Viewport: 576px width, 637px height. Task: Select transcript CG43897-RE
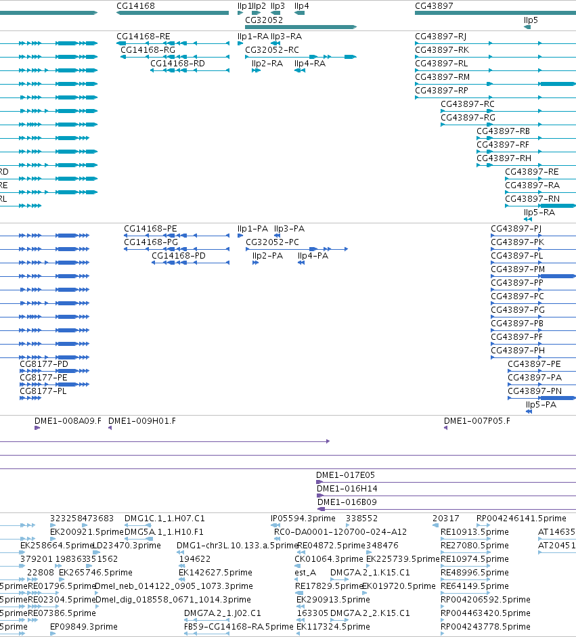click(532, 171)
